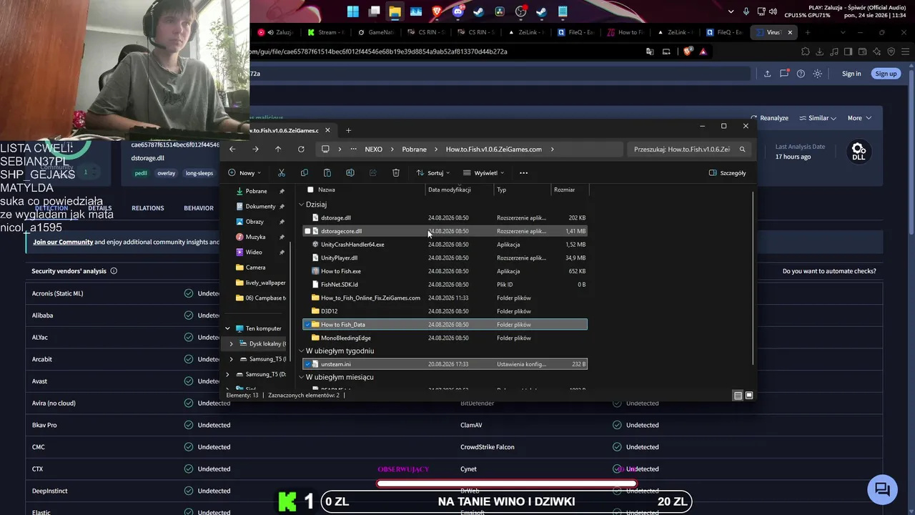Switch to the RELATIONS tab
The width and height of the screenshot is (915, 515).
point(148,208)
